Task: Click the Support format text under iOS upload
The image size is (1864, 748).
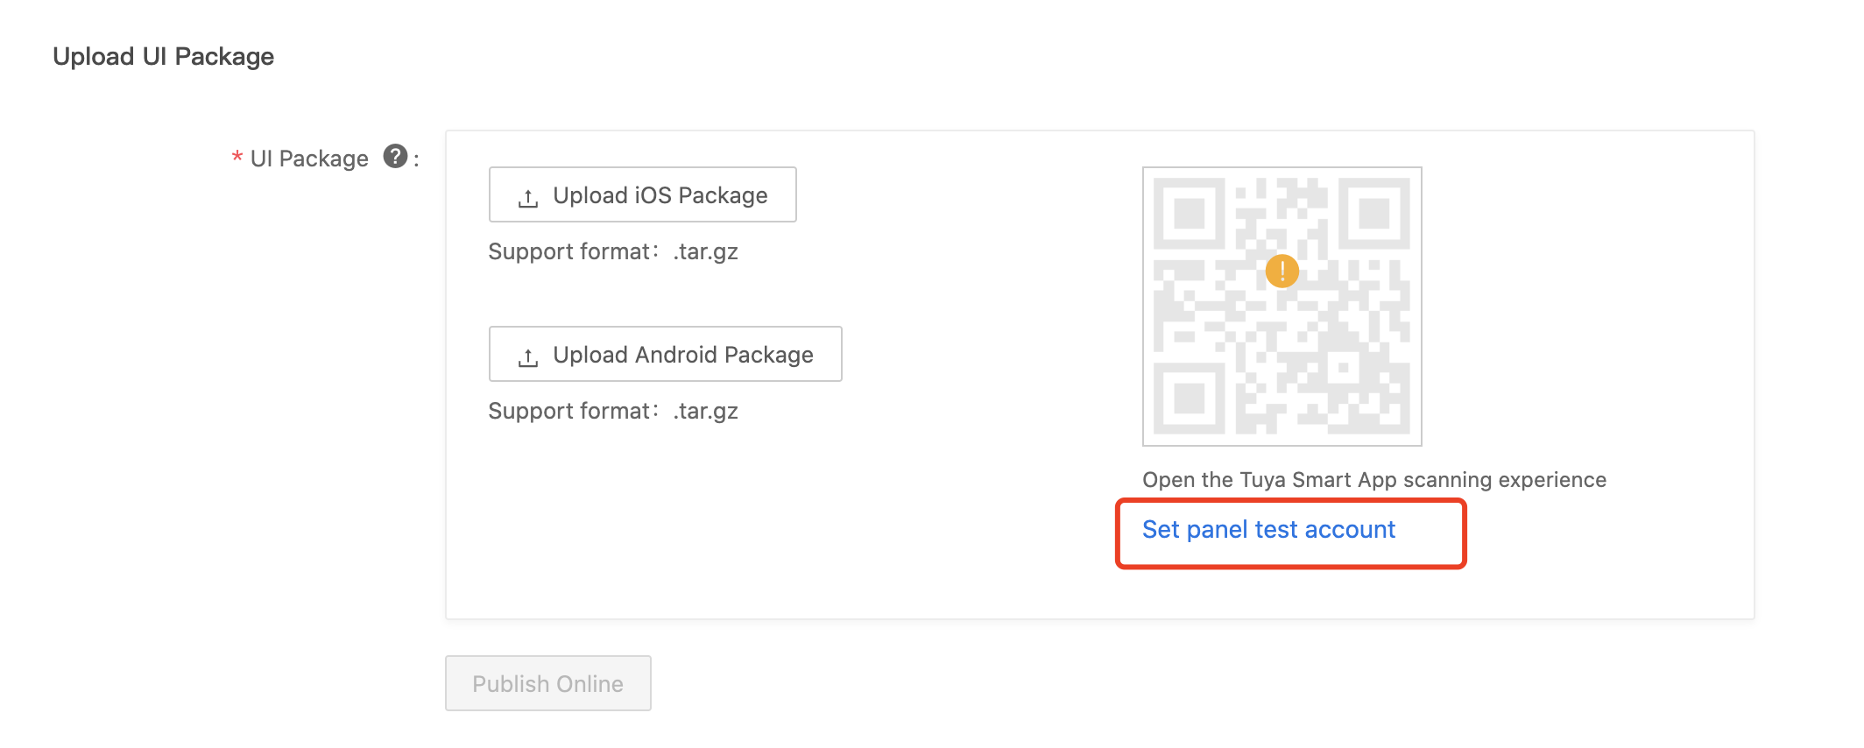Action: click(613, 252)
